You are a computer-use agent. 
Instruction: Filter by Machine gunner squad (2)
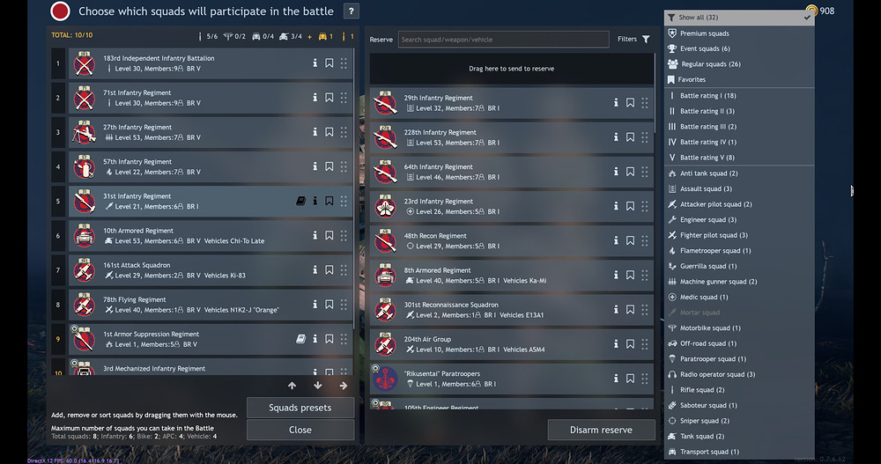739,282
